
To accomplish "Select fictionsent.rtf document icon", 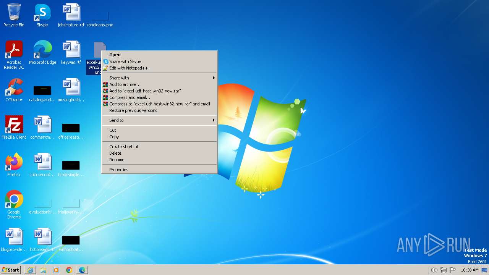I will click(x=42, y=240).
